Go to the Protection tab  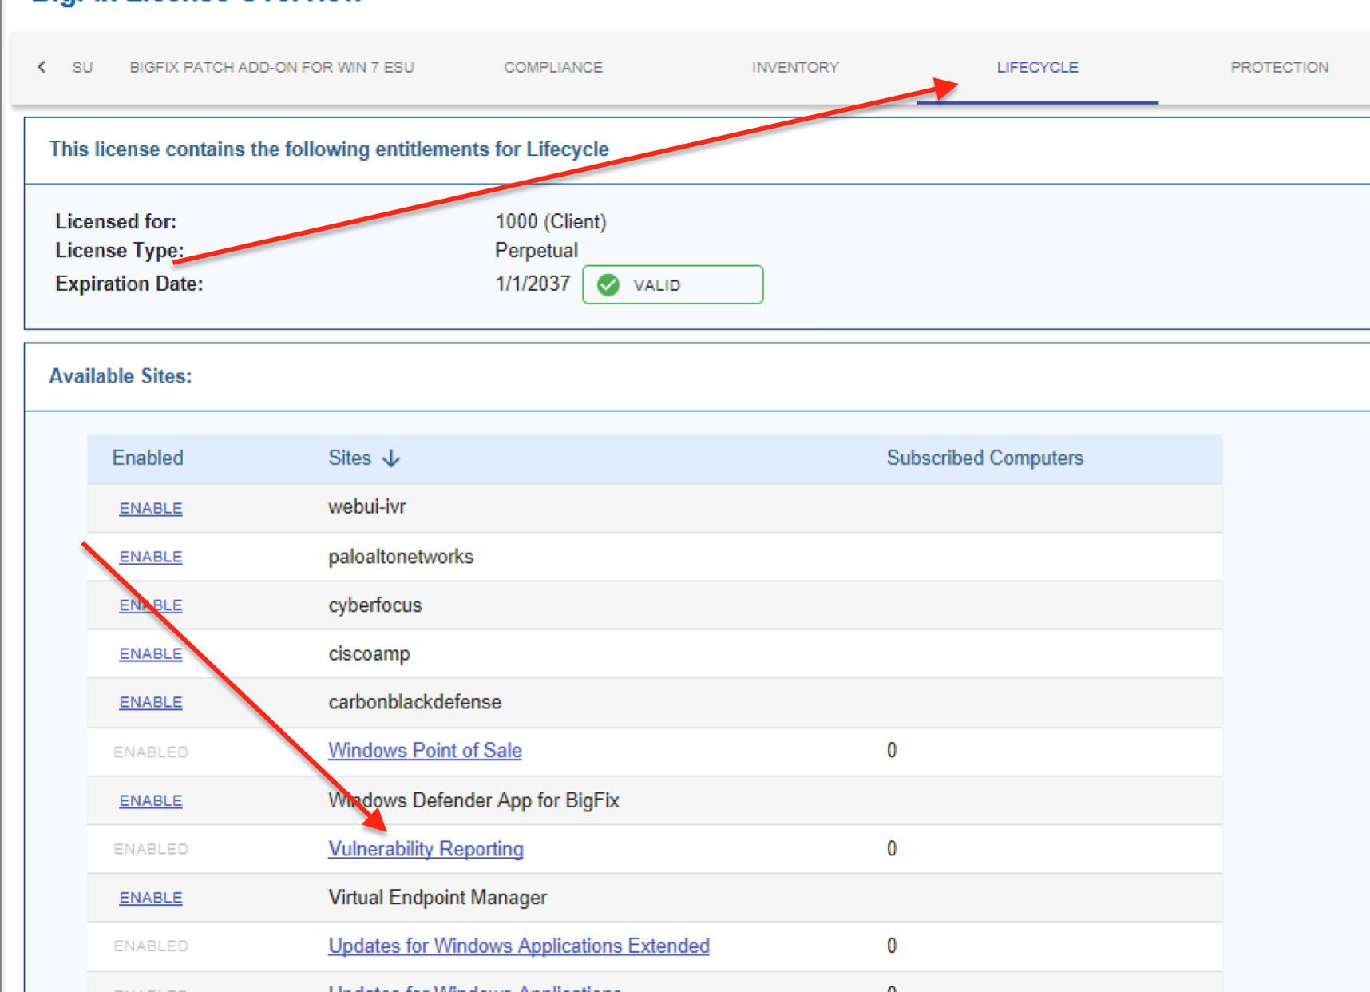click(1279, 68)
